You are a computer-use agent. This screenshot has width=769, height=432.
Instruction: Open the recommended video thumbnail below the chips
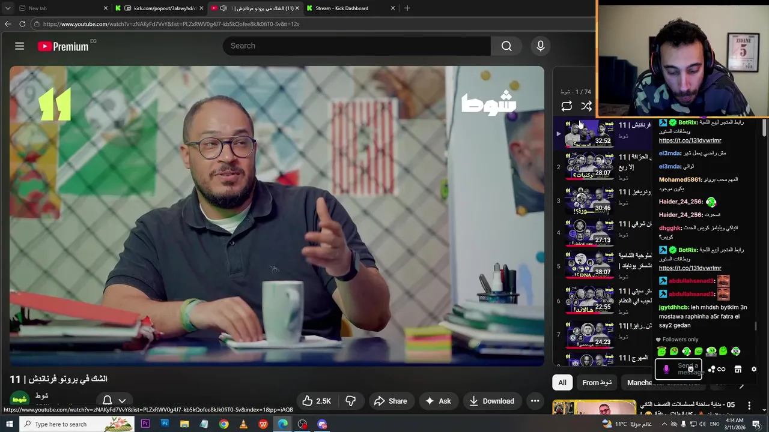coord(594,407)
